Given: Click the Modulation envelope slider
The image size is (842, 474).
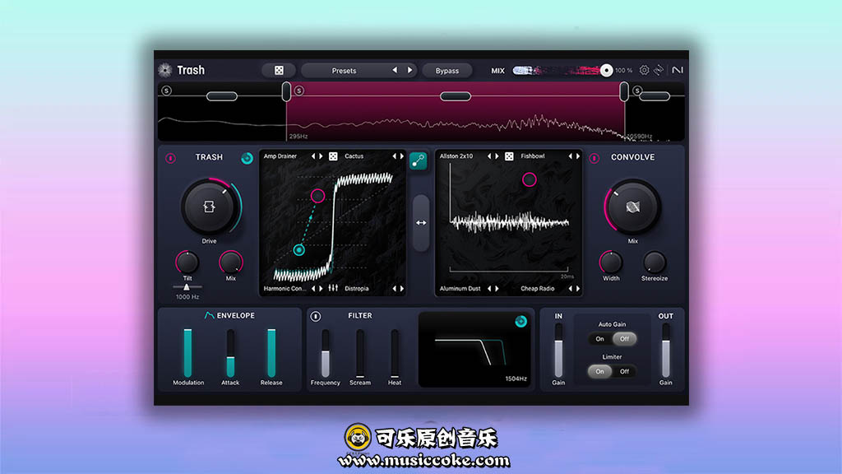Looking at the screenshot, I should click(188, 352).
